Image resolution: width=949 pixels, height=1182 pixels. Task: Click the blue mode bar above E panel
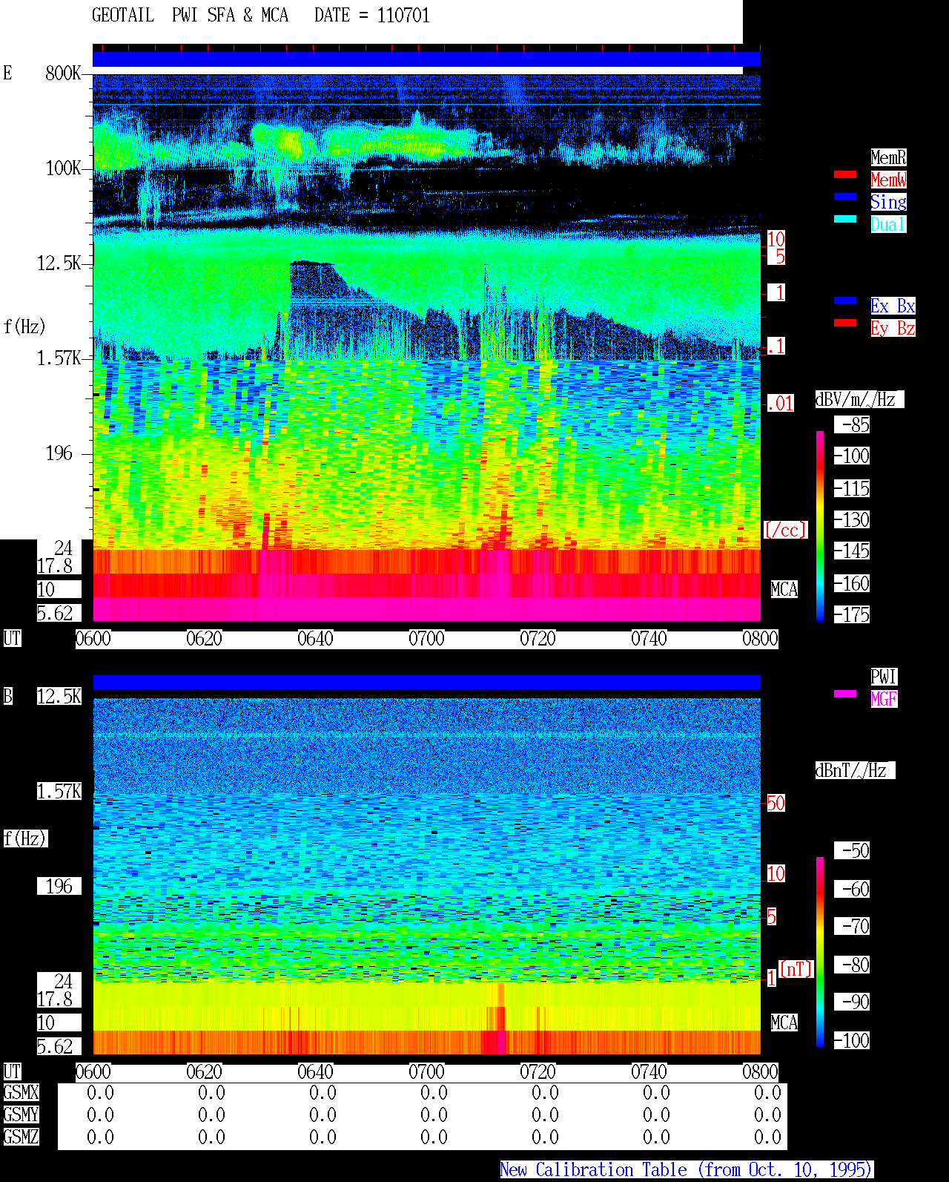pyautogui.click(x=426, y=59)
